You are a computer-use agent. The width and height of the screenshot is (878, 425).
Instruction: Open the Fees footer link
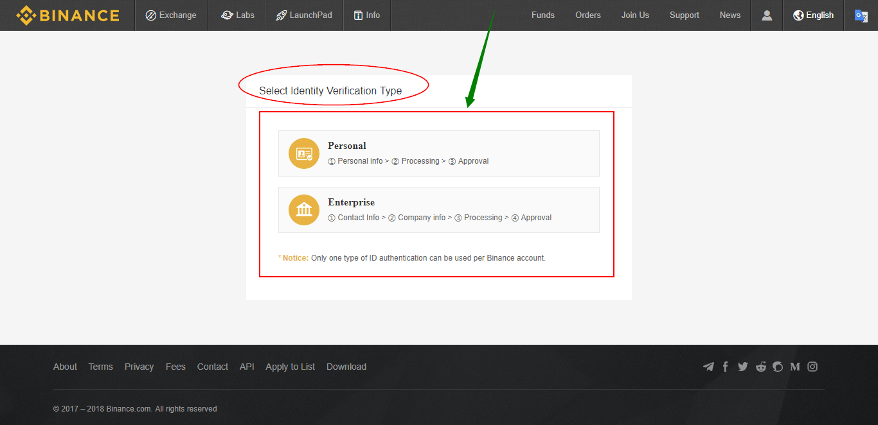point(175,367)
